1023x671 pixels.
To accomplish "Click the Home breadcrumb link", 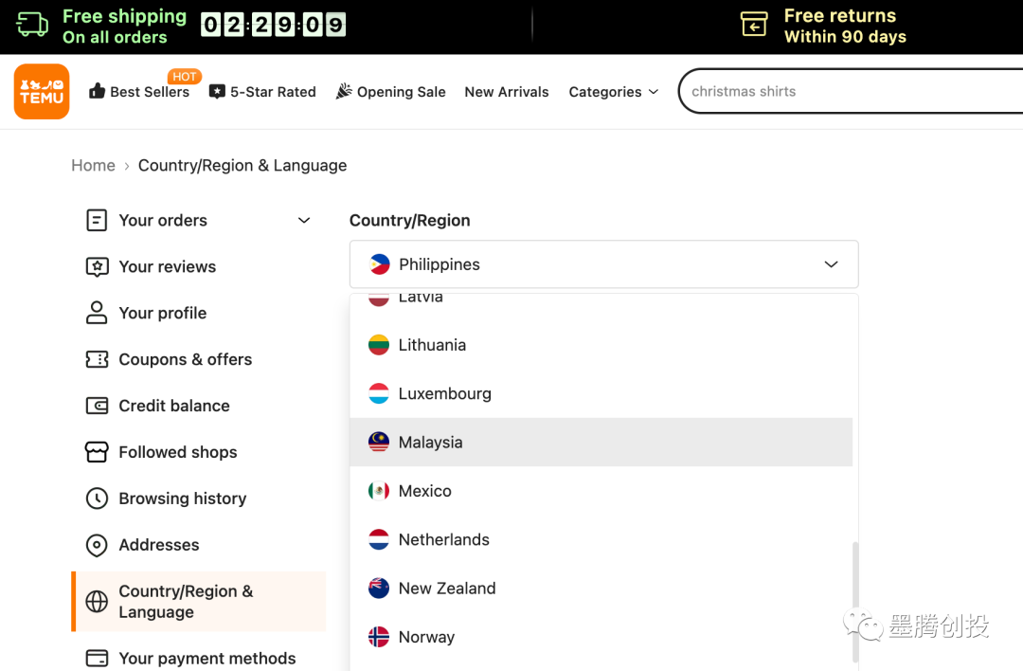I will [93, 165].
